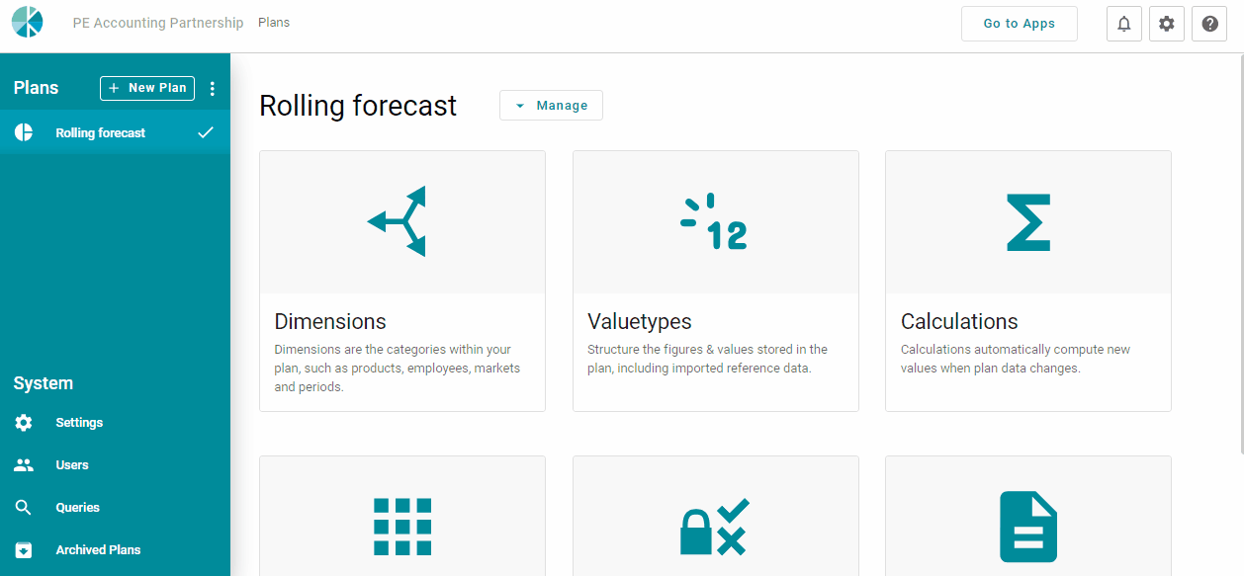Click the notifications bell icon
This screenshot has height=576, width=1244.
(1123, 24)
